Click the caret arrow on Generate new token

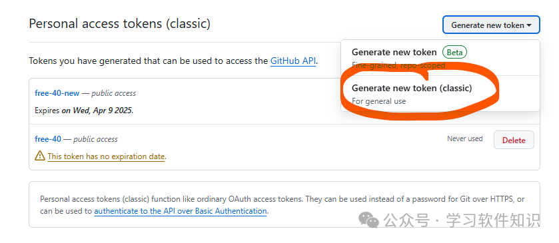[x=529, y=25]
